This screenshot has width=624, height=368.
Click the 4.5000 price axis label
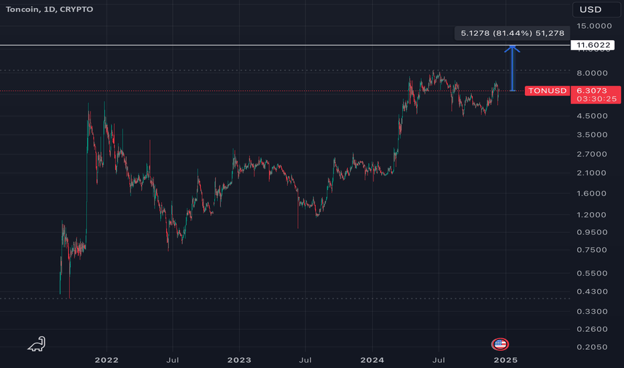pyautogui.click(x=592, y=116)
